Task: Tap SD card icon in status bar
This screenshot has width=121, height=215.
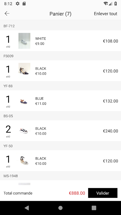Action: pos(24,3)
